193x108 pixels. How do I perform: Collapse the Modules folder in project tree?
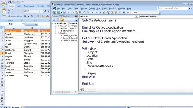[x=55, y=33]
